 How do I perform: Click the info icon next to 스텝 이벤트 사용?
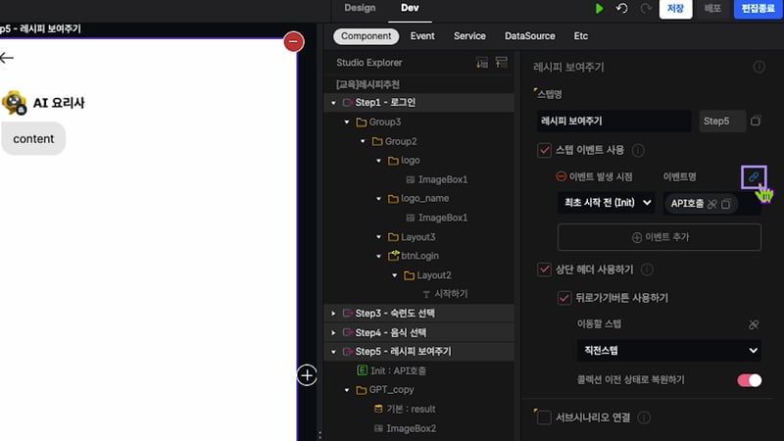pyautogui.click(x=638, y=150)
